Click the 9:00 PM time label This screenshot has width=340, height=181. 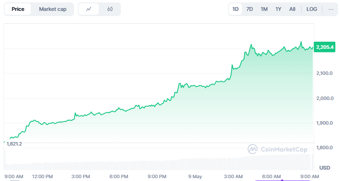click(157, 176)
